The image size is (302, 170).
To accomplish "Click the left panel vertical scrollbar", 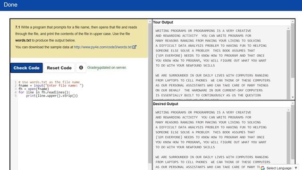I will 150,93.
